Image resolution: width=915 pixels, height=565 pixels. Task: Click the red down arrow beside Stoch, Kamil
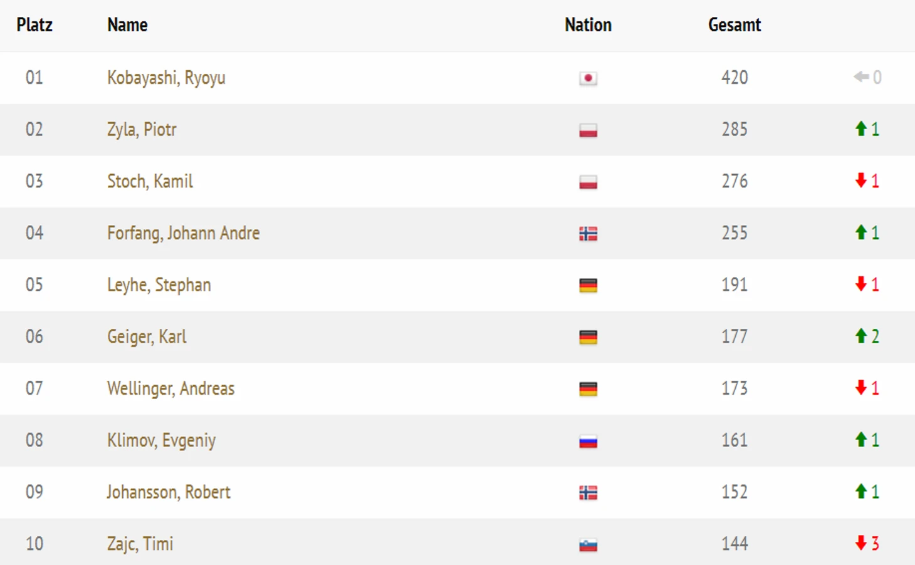point(861,180)
